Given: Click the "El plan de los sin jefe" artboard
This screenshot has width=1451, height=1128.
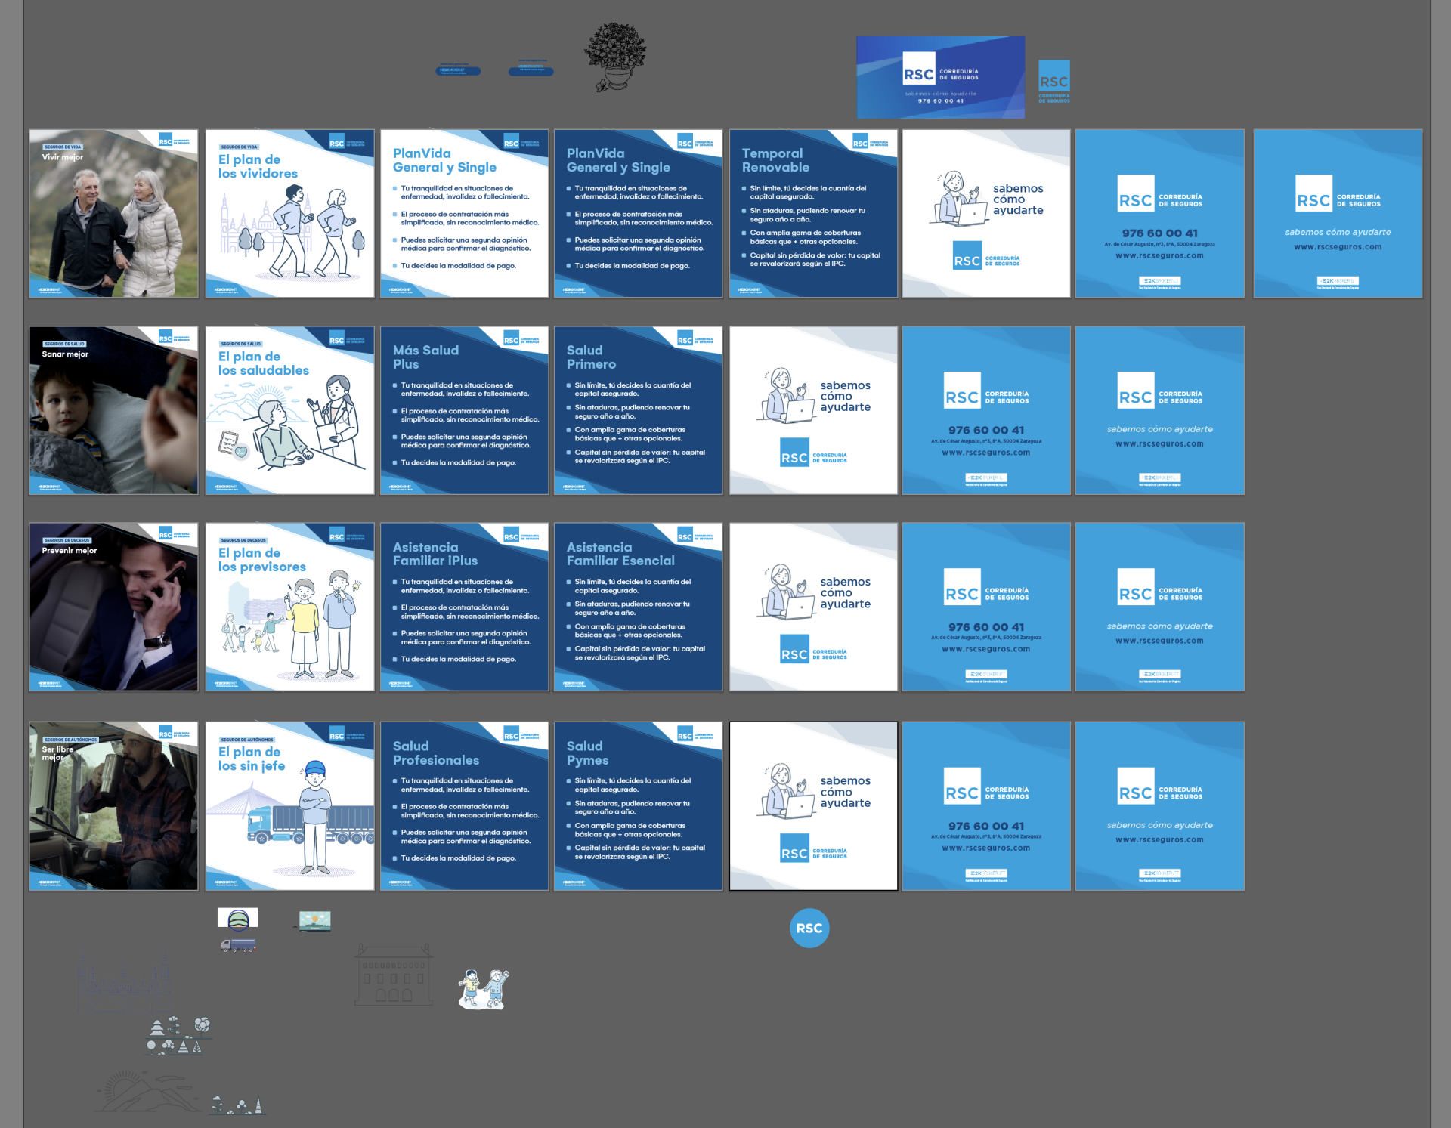Looking at the screenshot, I should tap(290, 806).
